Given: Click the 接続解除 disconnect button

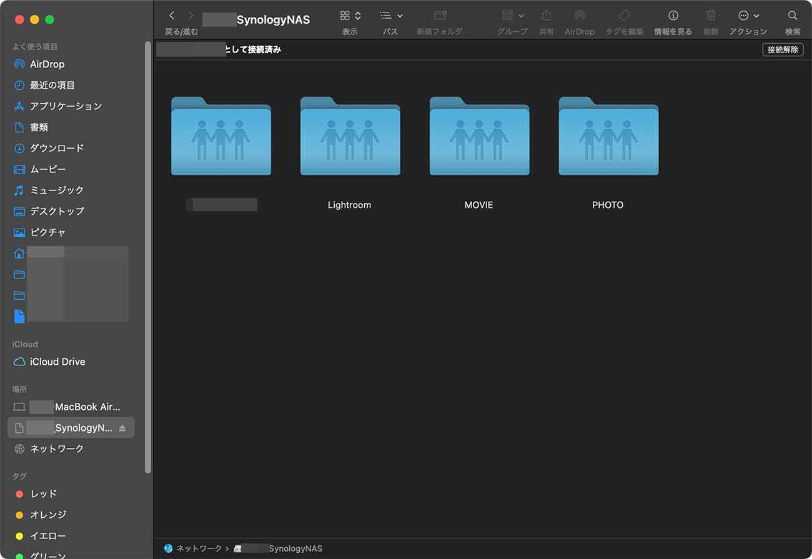Looking at the screenshot, I should [x=783, y=49].
